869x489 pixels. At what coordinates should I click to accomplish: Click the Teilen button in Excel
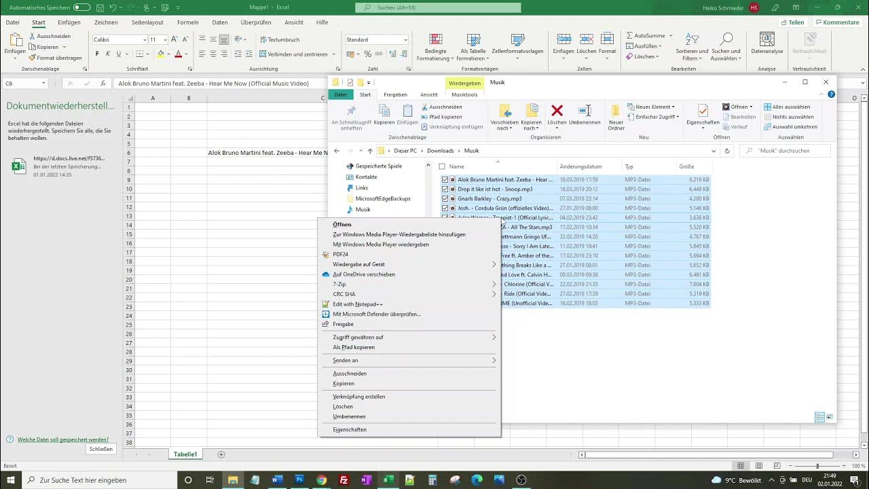[x=793, y=22]
